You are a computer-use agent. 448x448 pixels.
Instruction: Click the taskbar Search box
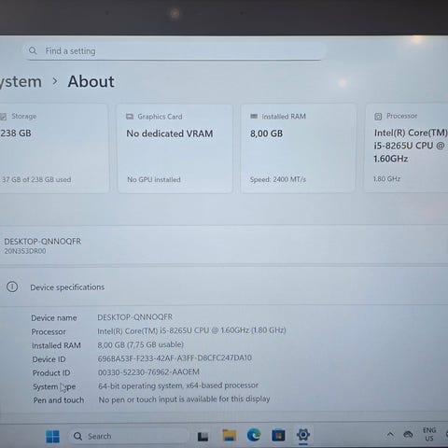pos(128,436)
